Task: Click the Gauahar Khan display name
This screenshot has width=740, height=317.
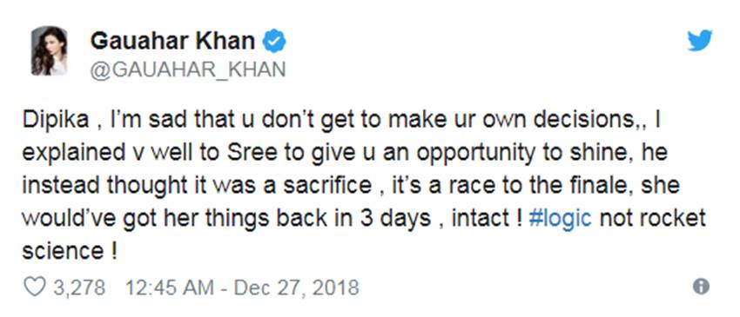Action: click(172, 42)
